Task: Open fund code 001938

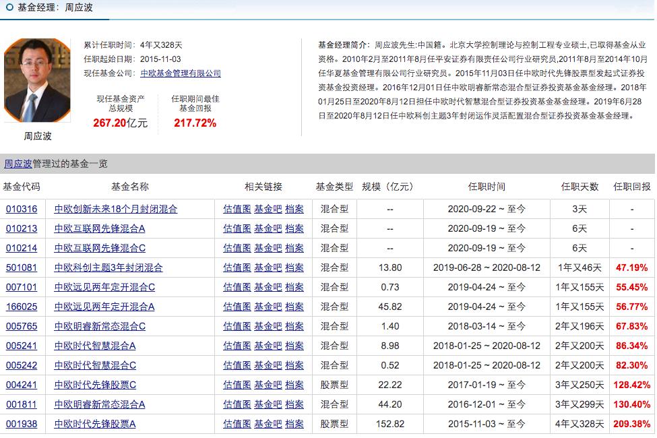Action: coord(22,424)
